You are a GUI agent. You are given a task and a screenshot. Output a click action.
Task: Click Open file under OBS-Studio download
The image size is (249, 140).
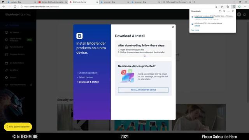pyautogui.click(x=197, y=25)
